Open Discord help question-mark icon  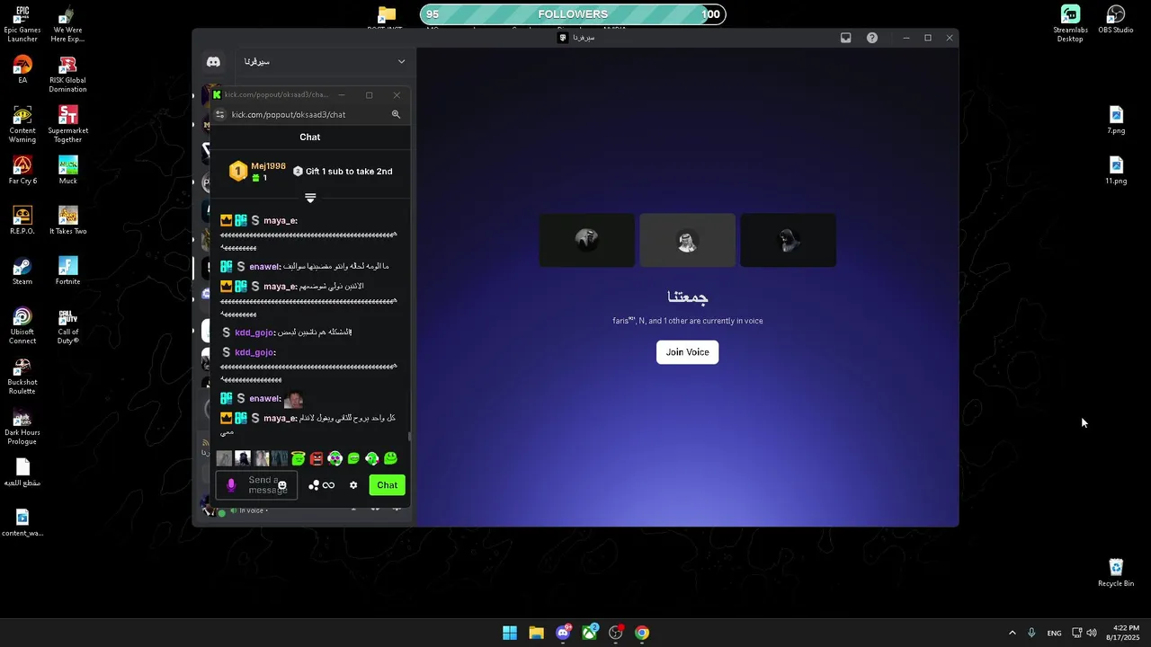click(872, 38)
